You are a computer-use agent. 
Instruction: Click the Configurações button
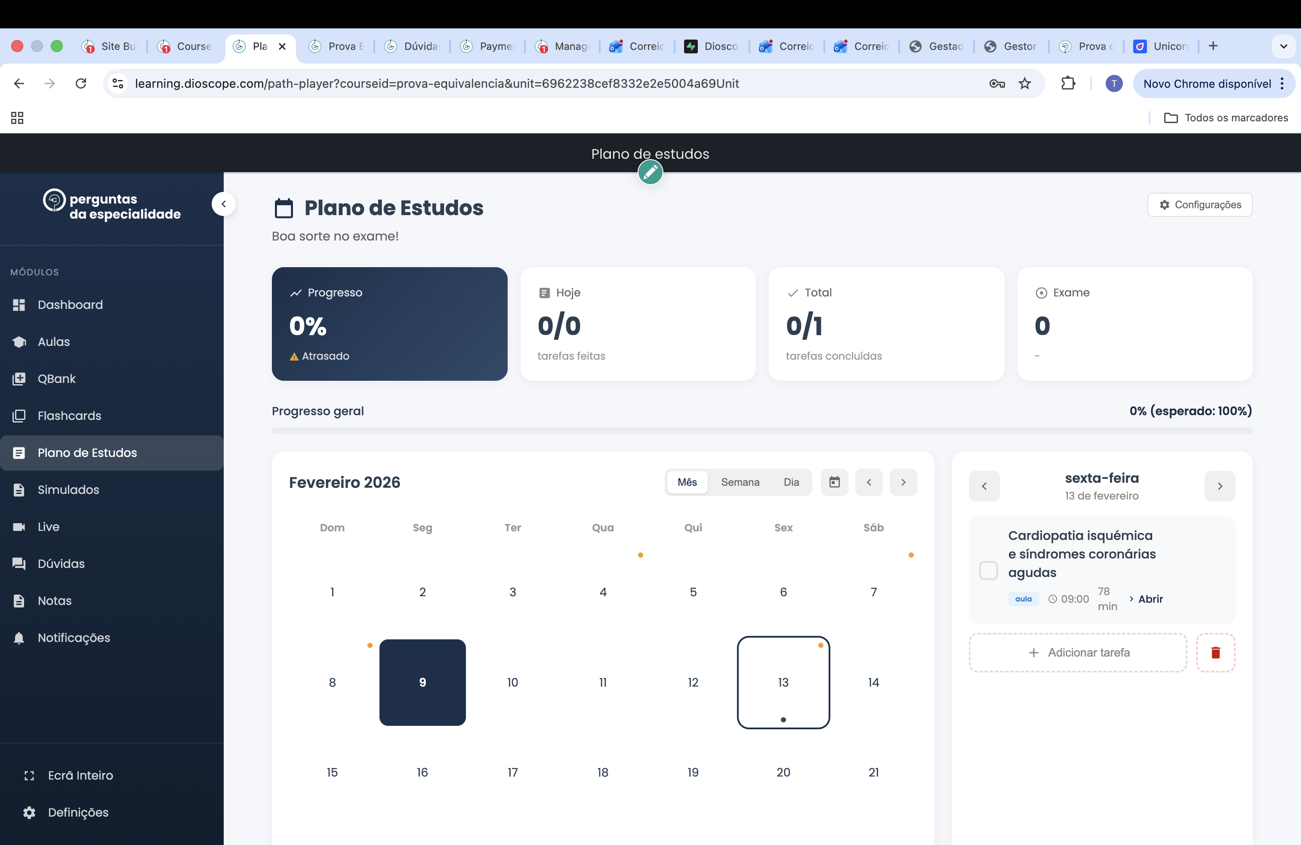(x=1199, y=204)
